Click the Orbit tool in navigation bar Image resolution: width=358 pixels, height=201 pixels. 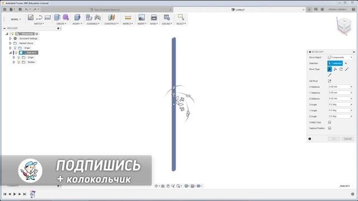(157, 186)
